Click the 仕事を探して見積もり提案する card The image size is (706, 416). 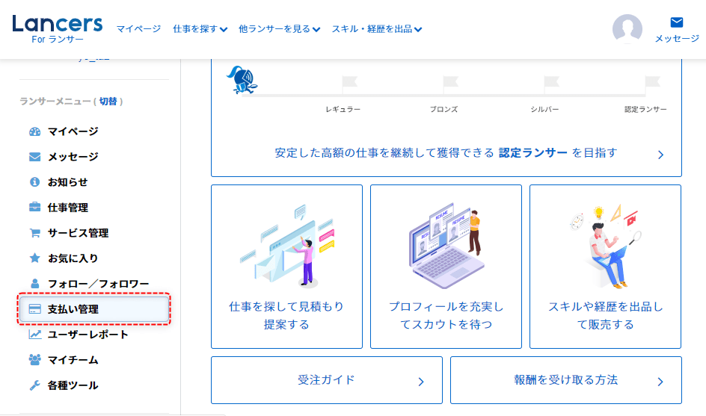(286, 267)
